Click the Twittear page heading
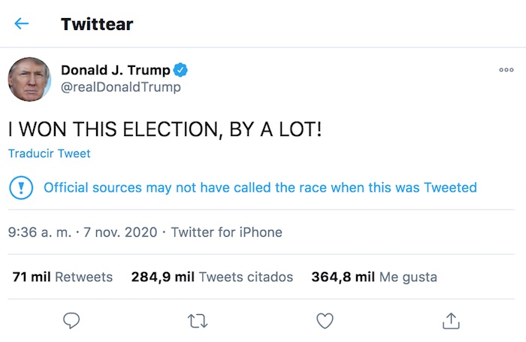Image resolution: width=526 pixels, height=342 pixels. tap(97, 24)
